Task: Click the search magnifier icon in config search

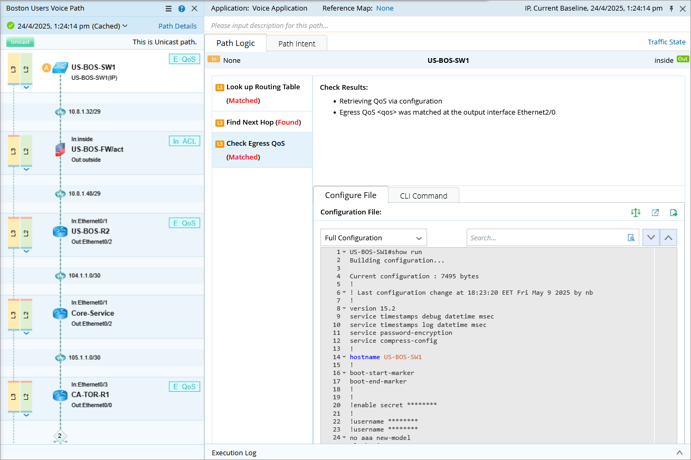Action: click(x=631, y=238)
